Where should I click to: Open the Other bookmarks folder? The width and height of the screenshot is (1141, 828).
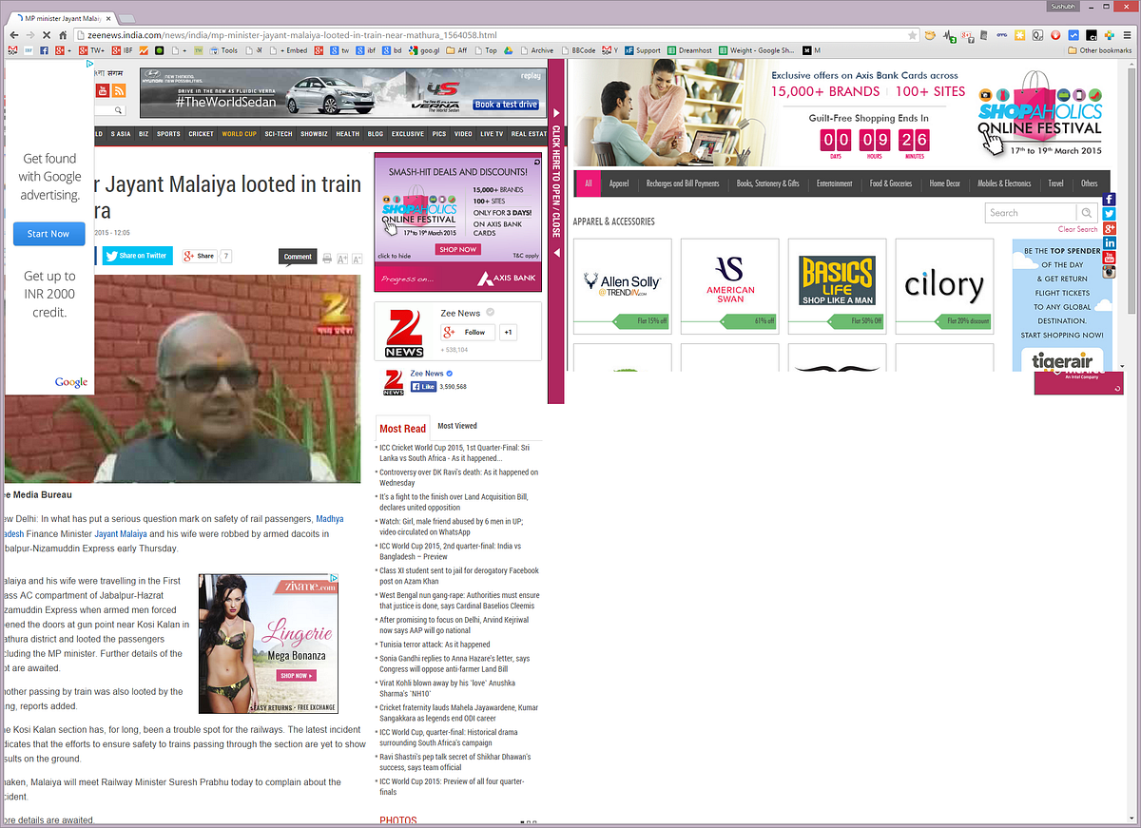(x=1099, y=50)
